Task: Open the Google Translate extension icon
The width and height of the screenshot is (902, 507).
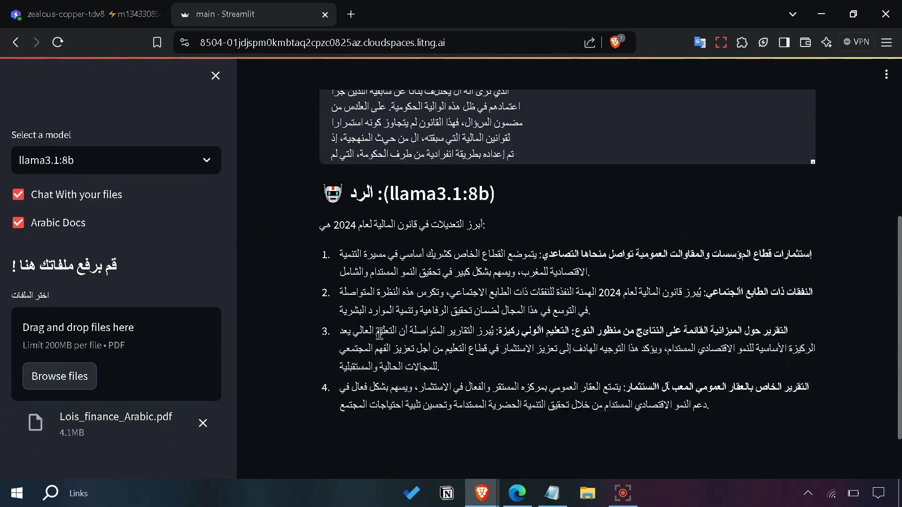Action: tap(700, 42)
